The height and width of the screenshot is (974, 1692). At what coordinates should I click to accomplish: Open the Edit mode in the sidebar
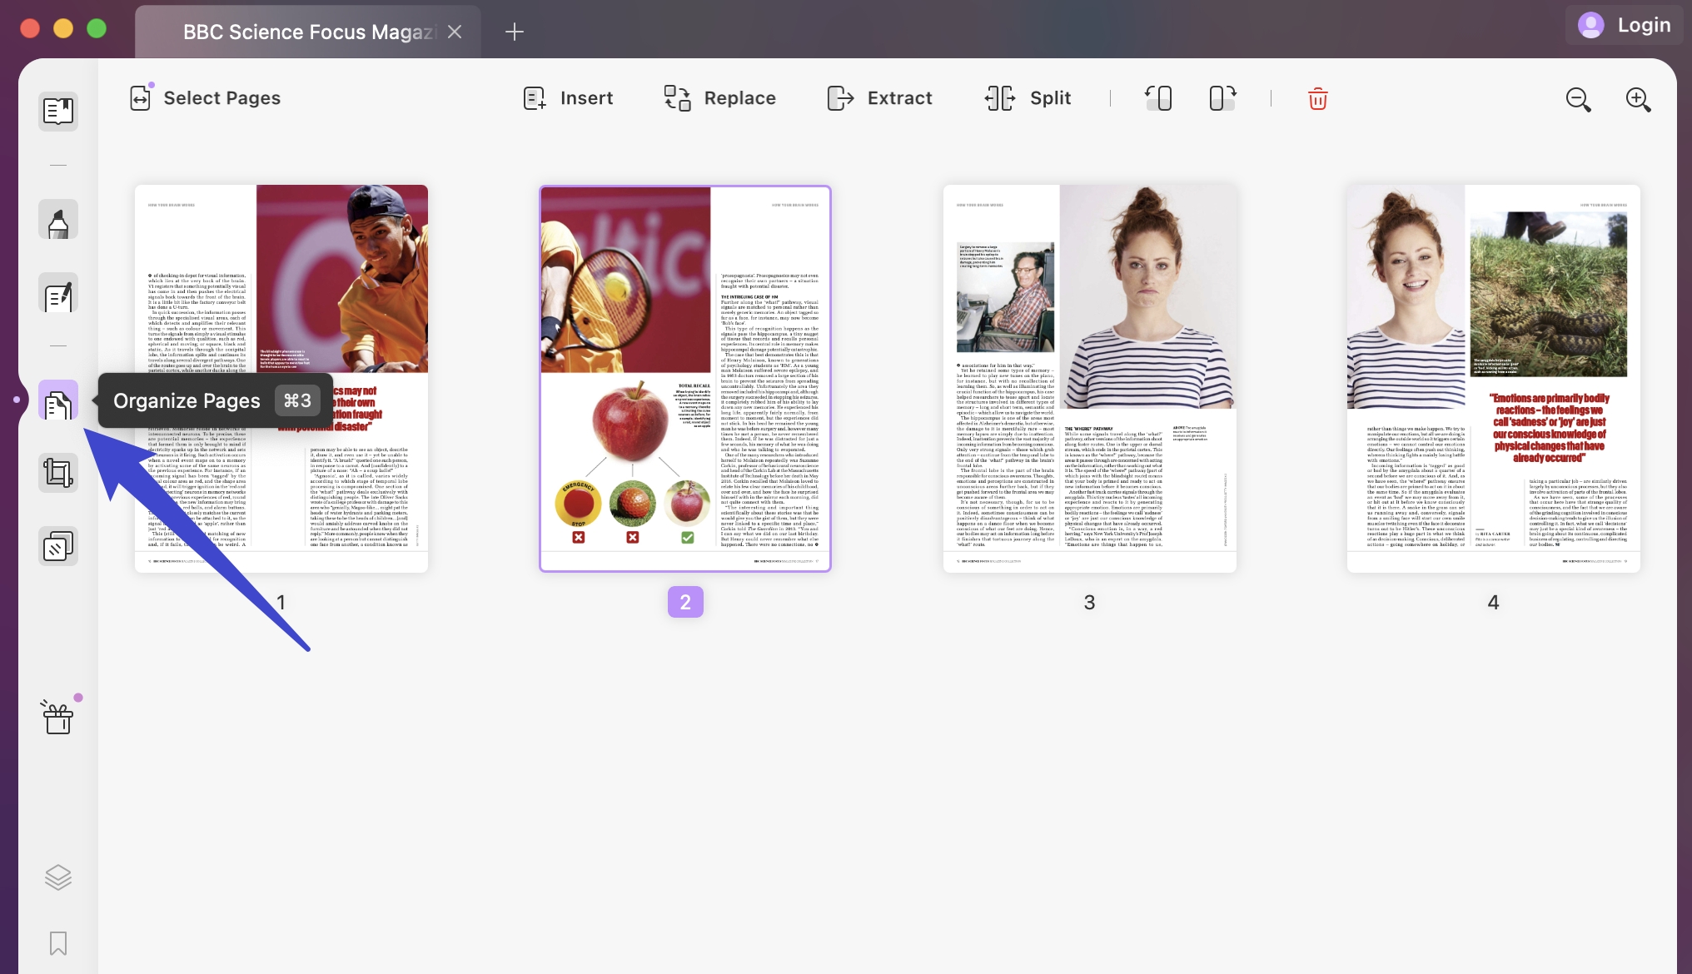pos(58,294)
